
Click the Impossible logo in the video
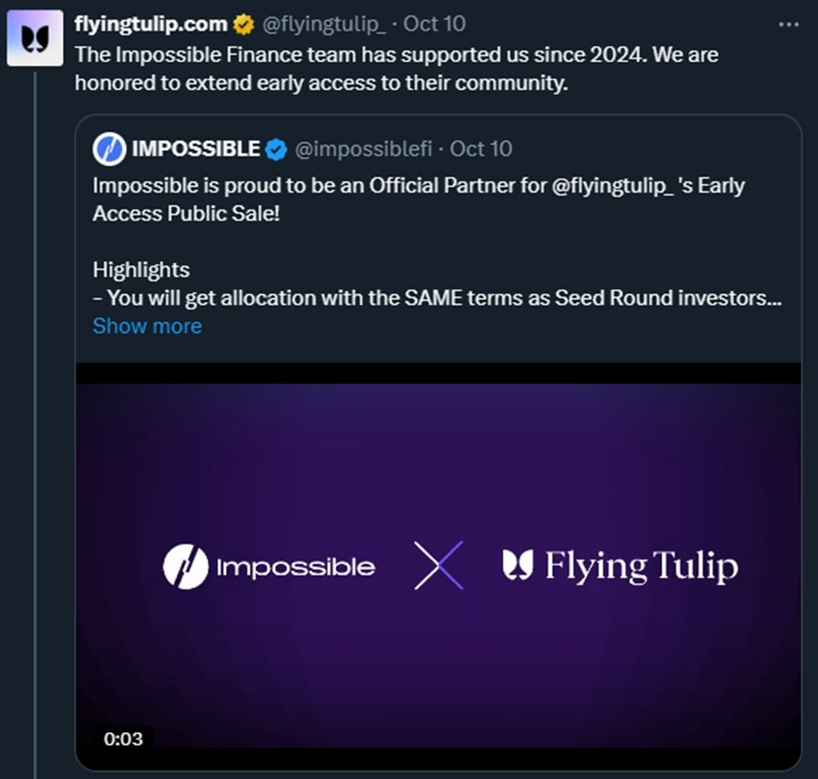[x=269, y=567]
